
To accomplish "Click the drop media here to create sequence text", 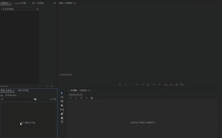I will [143, 122].
